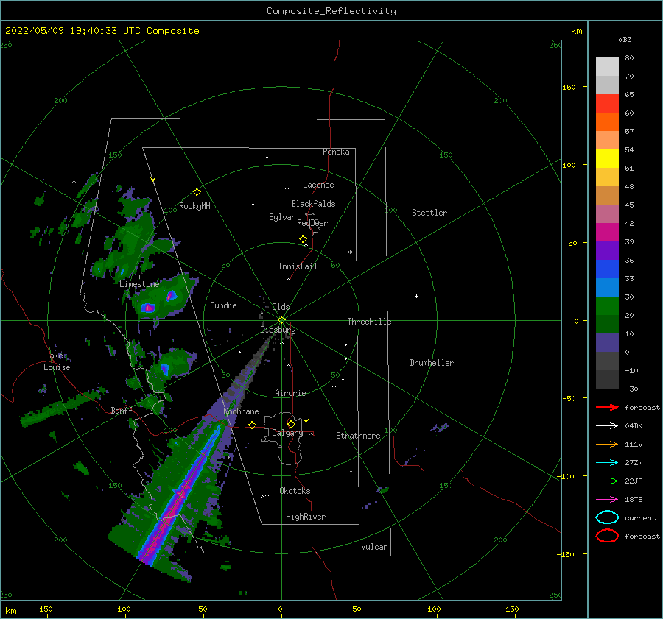This screenshot has height=619, width=663.
Task: Click the magenta 18TS arrow icon
Action: click(607, 500)
